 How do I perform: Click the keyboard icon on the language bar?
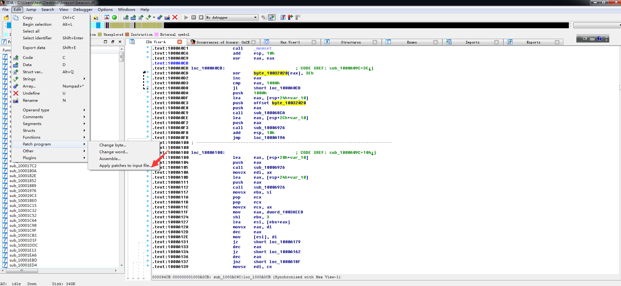592,39
